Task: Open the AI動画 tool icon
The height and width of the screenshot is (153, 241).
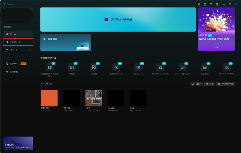Action: tap(72, 68)
